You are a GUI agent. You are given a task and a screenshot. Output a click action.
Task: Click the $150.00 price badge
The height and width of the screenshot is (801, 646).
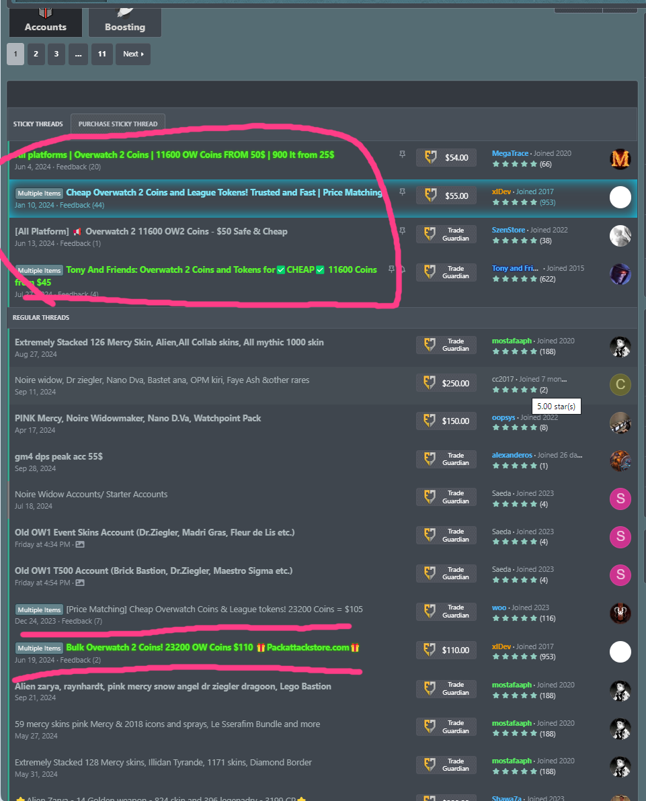[446, 421]
